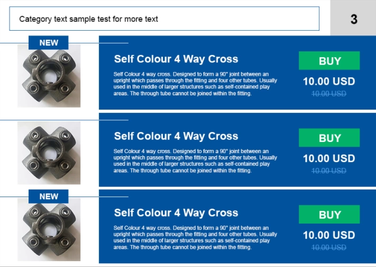Image resolution: width=376 pixels, height=267 pixels.
Task: Open third Self Colour 4 Way Cross title
Action: tap(176, 212)
